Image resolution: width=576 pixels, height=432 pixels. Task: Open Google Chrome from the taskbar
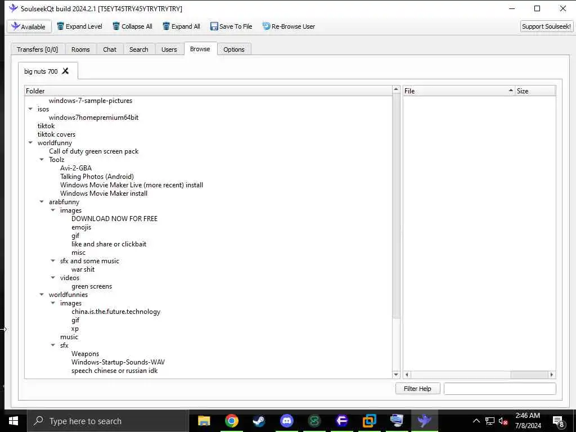point(231,421)
